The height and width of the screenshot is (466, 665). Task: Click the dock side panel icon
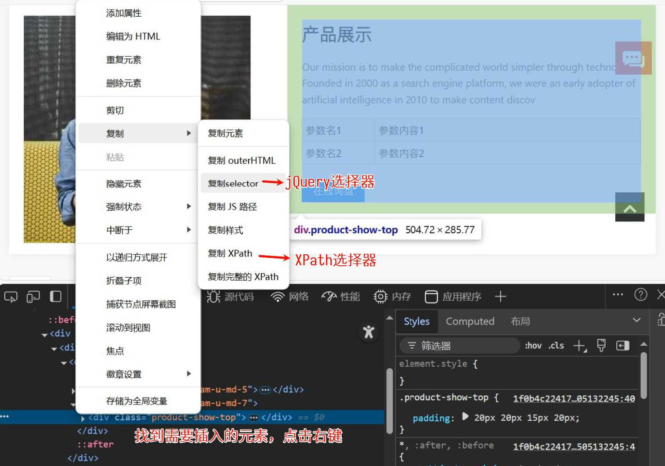(x=56, y=296)
